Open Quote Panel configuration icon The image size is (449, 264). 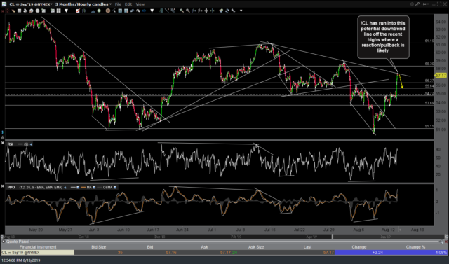click(x=441, y=242)
